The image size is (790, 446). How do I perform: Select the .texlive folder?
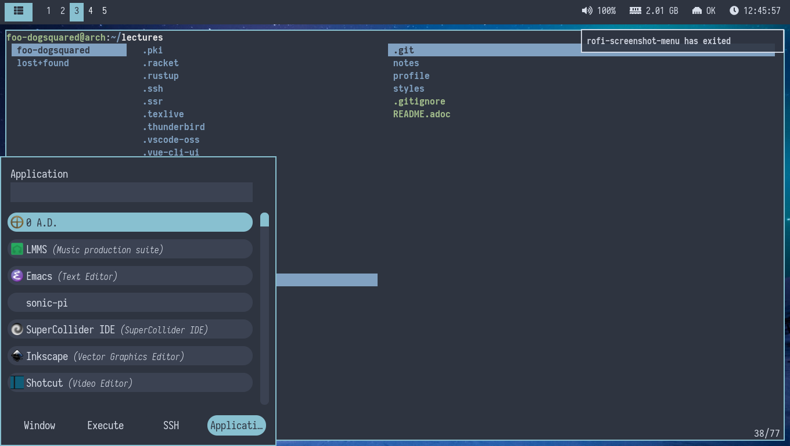click(163, 114)
